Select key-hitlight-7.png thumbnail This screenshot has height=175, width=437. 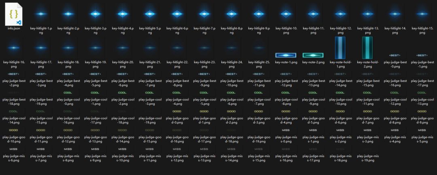click(x=204, y=14)
